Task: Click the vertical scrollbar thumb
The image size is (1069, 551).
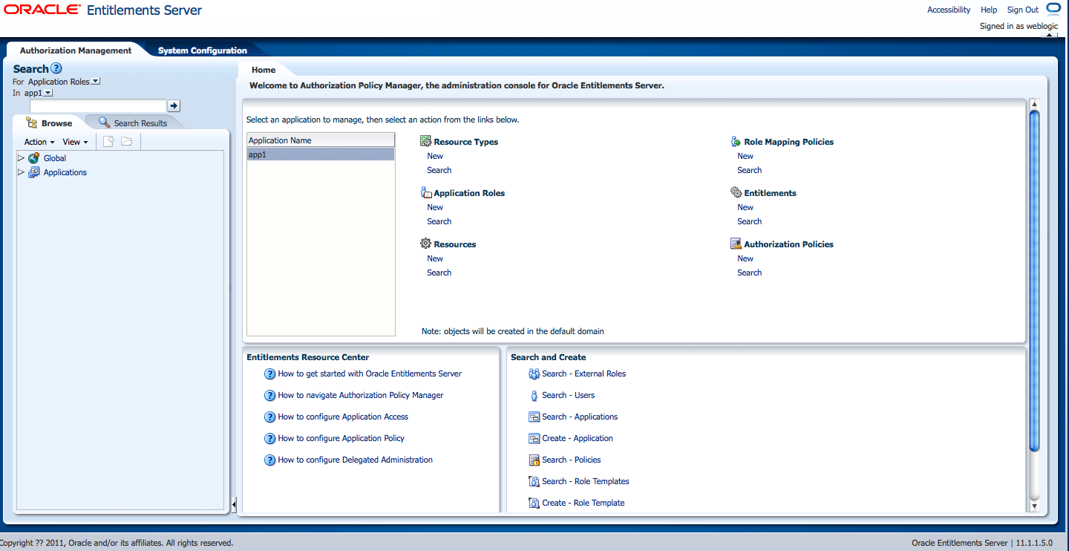Action: pos(1035,280)
